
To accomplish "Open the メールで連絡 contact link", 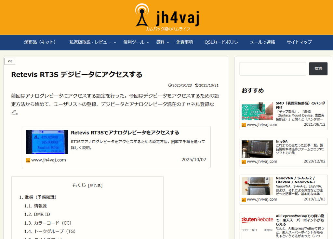I will click(262, 42).
